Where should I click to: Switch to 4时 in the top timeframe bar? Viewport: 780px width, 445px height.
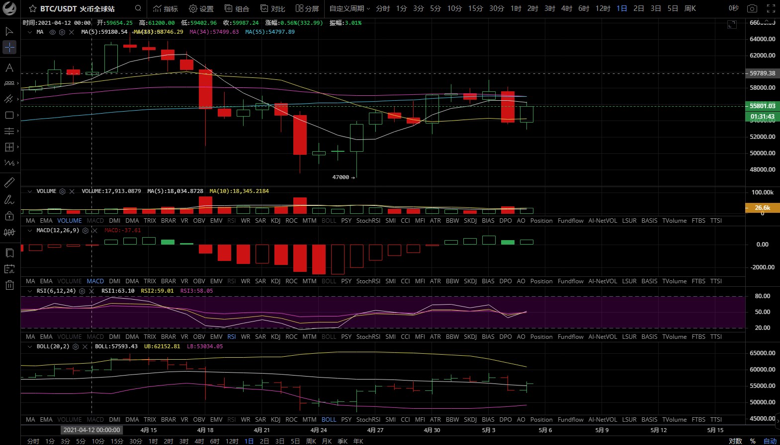(x=567, y=8)
